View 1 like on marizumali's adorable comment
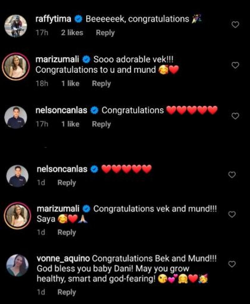 click(70, 84)
